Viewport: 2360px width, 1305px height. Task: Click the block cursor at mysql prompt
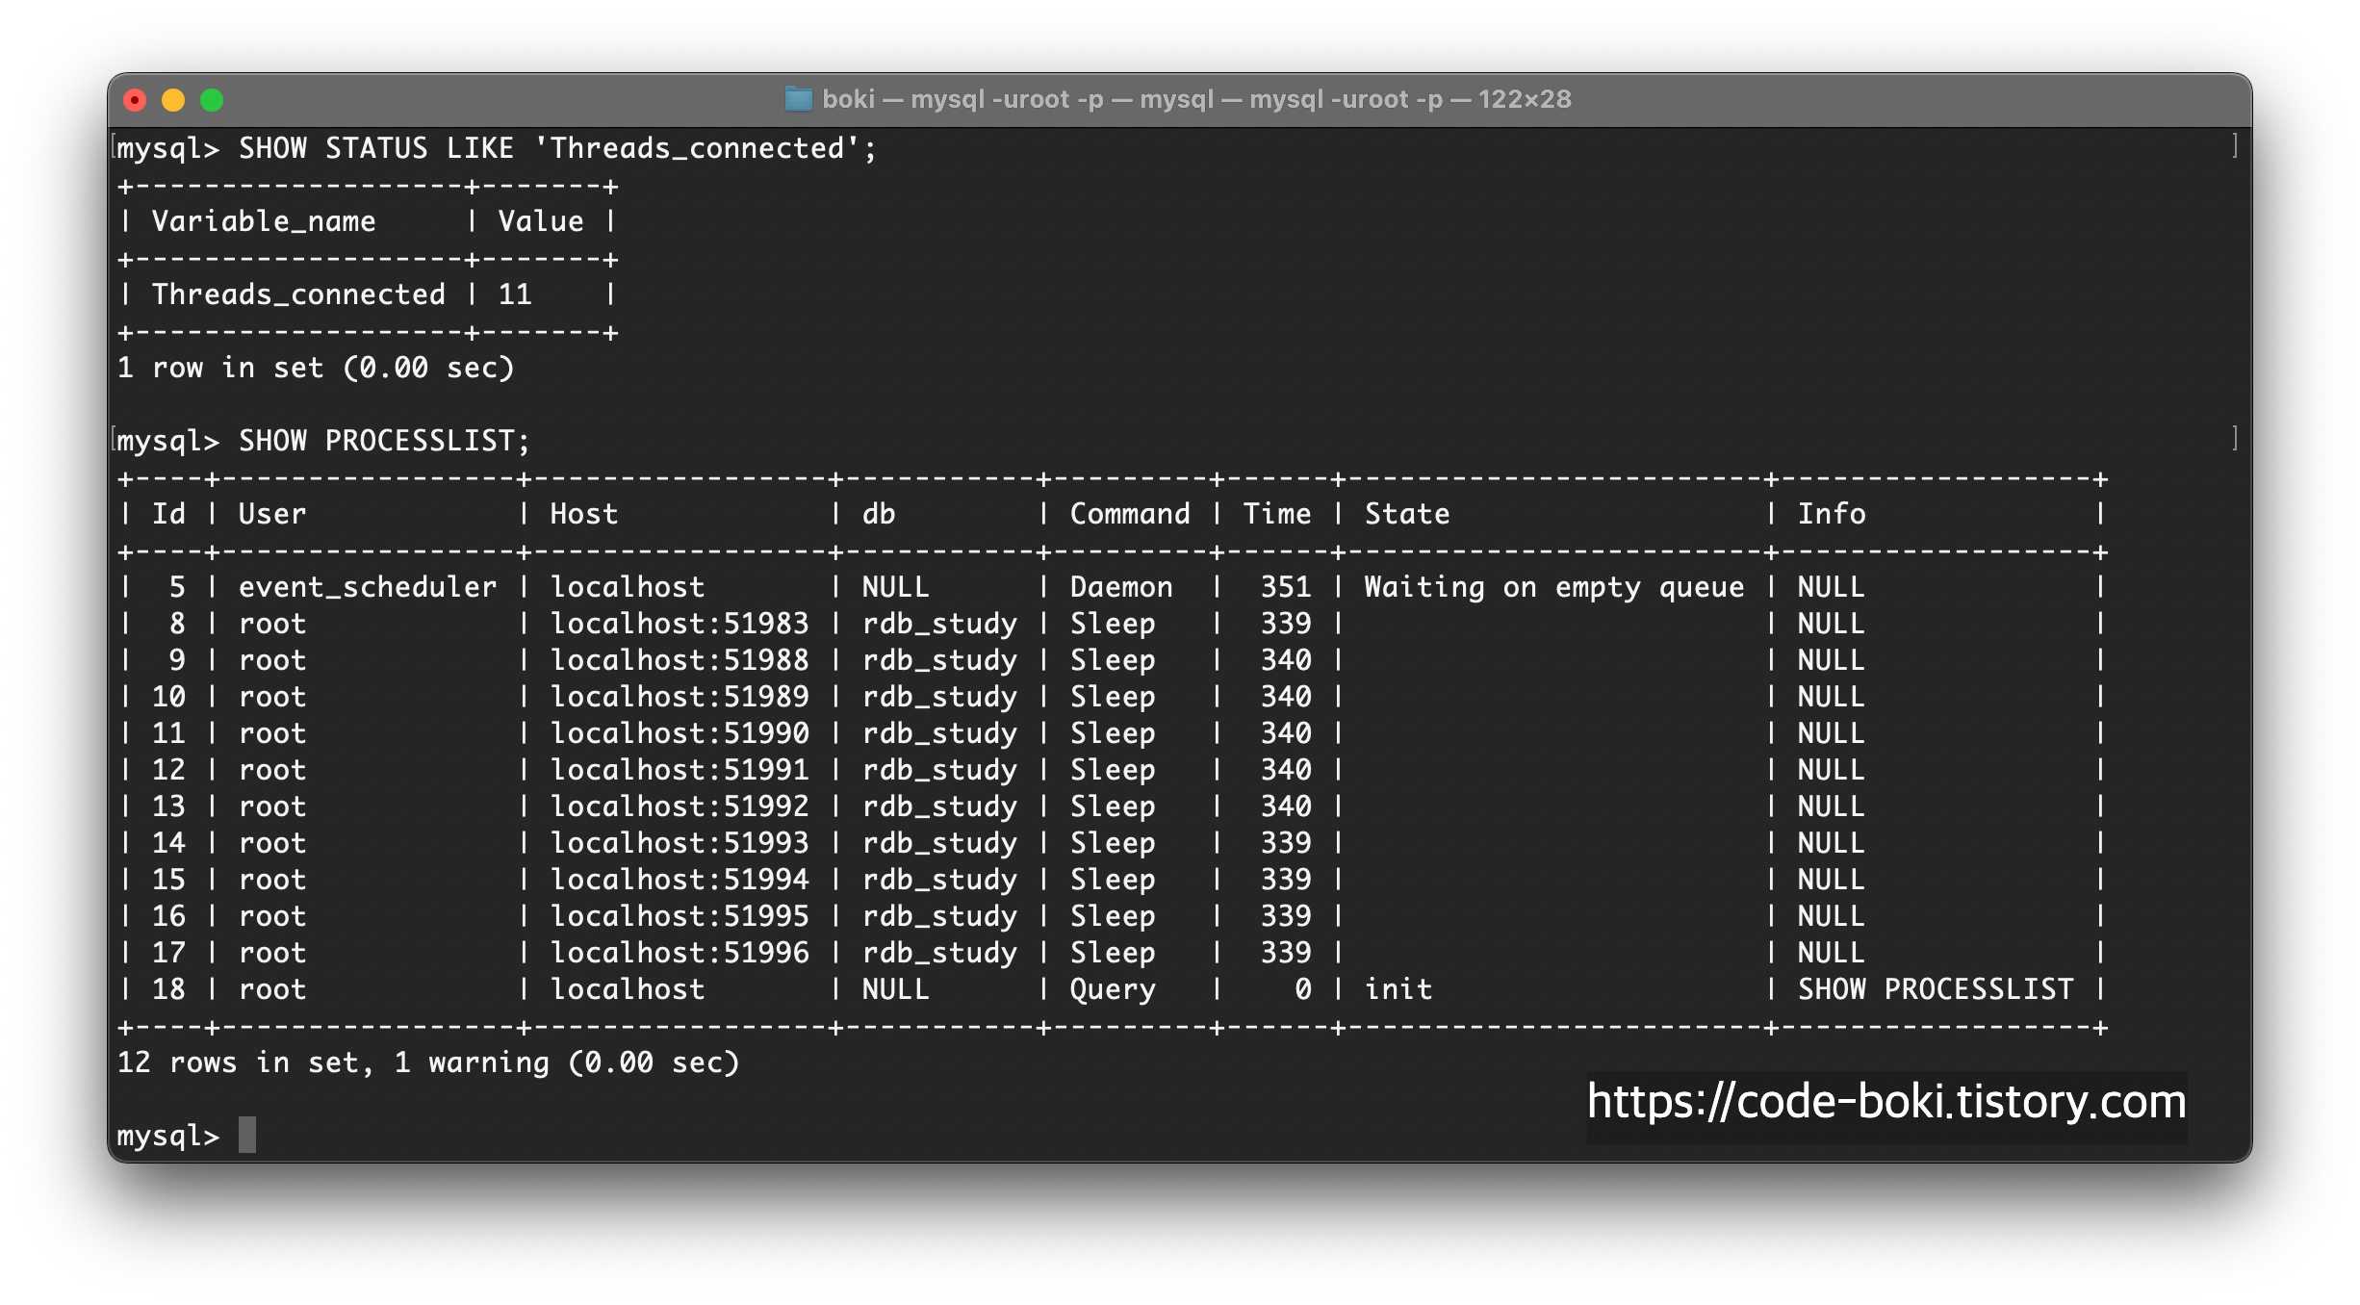pyautogui.click(x=247, y=1135)
